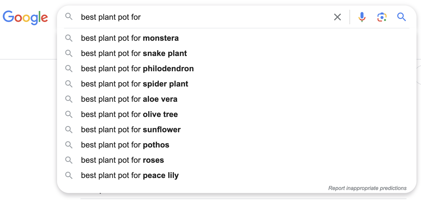Open Google Lens image search

[x=382, y=17]
